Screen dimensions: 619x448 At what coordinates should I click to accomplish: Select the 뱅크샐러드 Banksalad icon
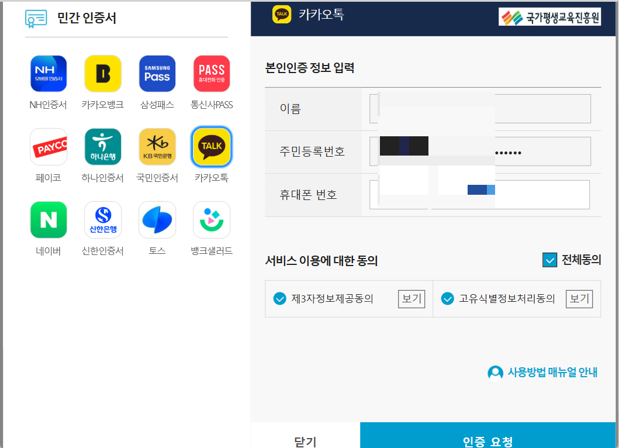[x=212, y=220]
